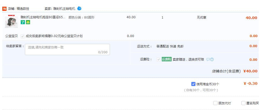Viewport: 260px width, 110px height.
Task: Click the 公益宝贝 donation plan description text
Action: click(x=54, y=36)
